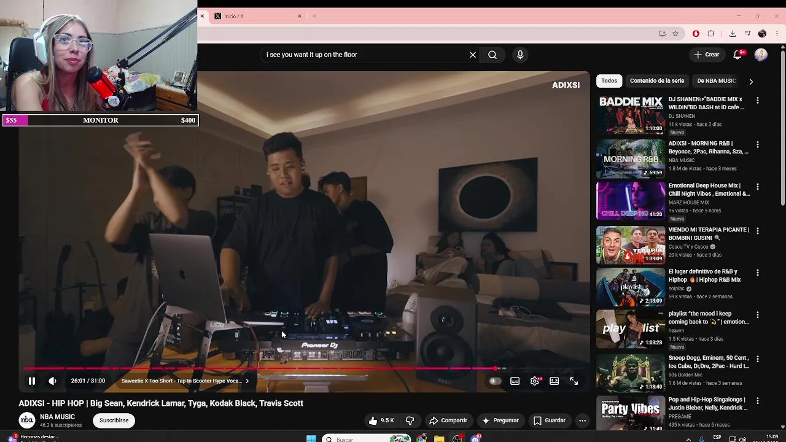Viewport: 786px width, 442px height.
Task: Open more actions menu below the video
Action: (x=582, y=421)
